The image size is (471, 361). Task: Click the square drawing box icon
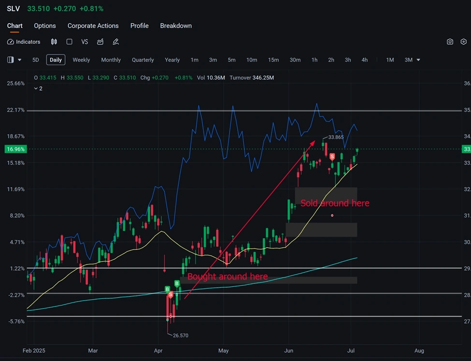coord(70,42)
